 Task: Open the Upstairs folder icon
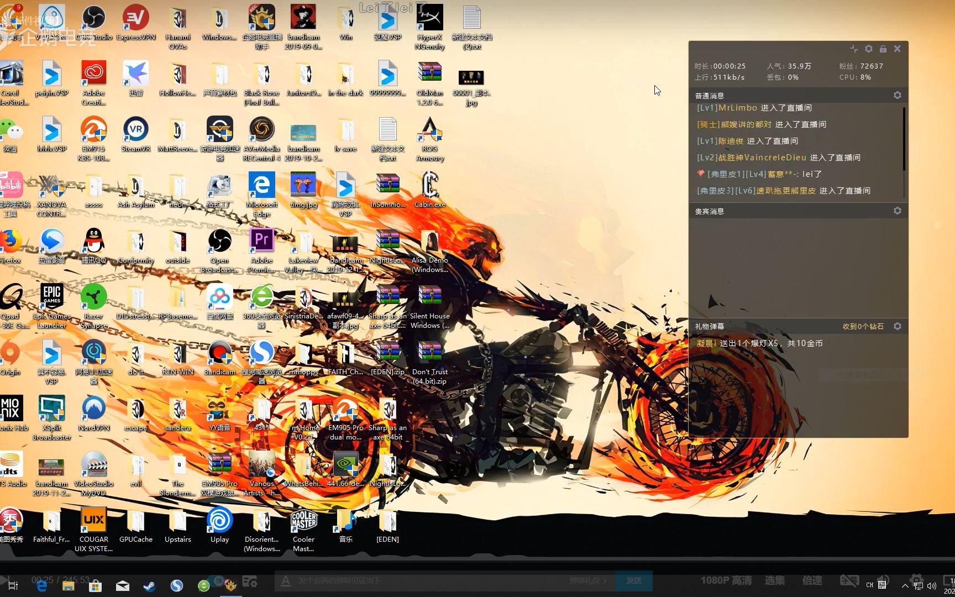point(178,525)
